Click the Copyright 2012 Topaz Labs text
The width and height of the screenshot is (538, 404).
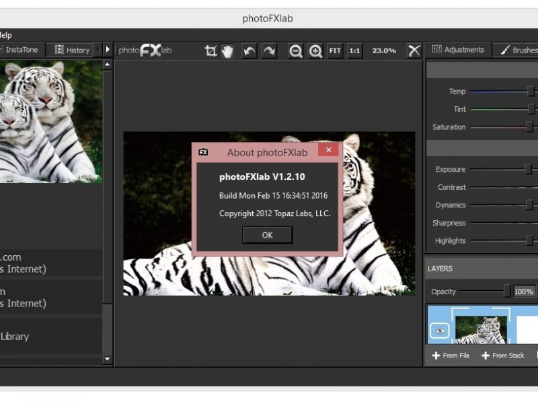coord(275,213)
